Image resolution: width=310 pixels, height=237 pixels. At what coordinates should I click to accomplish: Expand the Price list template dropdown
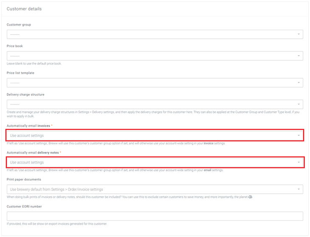tap(155, 83)
